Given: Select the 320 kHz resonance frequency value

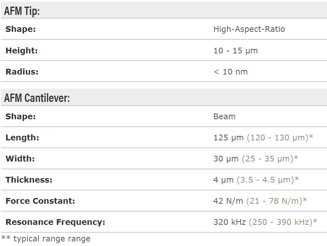Looking at the screenshot, I should 230,222.
